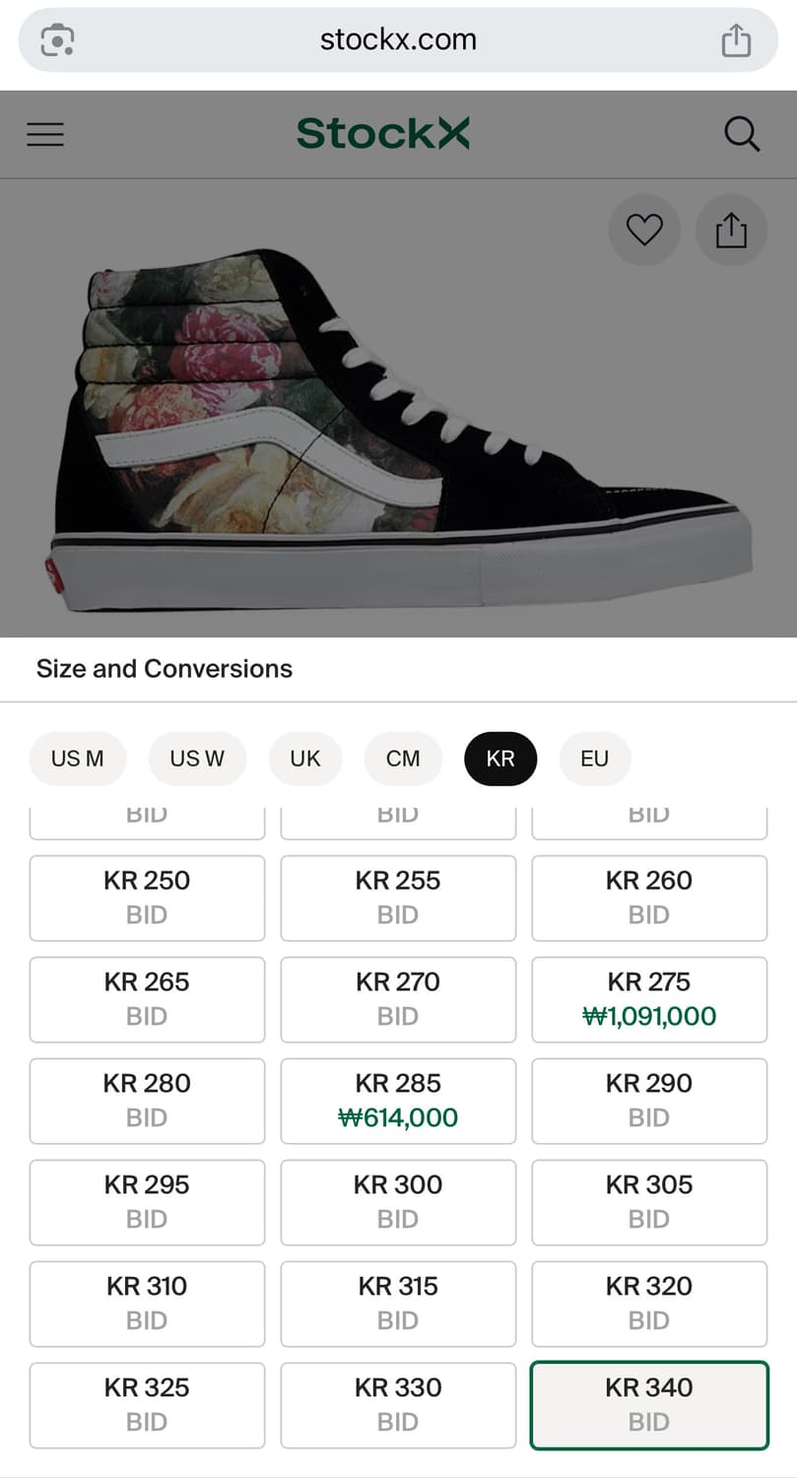Image resolution: width=797 pixels, height=1478 pixels.
Task: Share the product via share icon
Action: point(731,231)
